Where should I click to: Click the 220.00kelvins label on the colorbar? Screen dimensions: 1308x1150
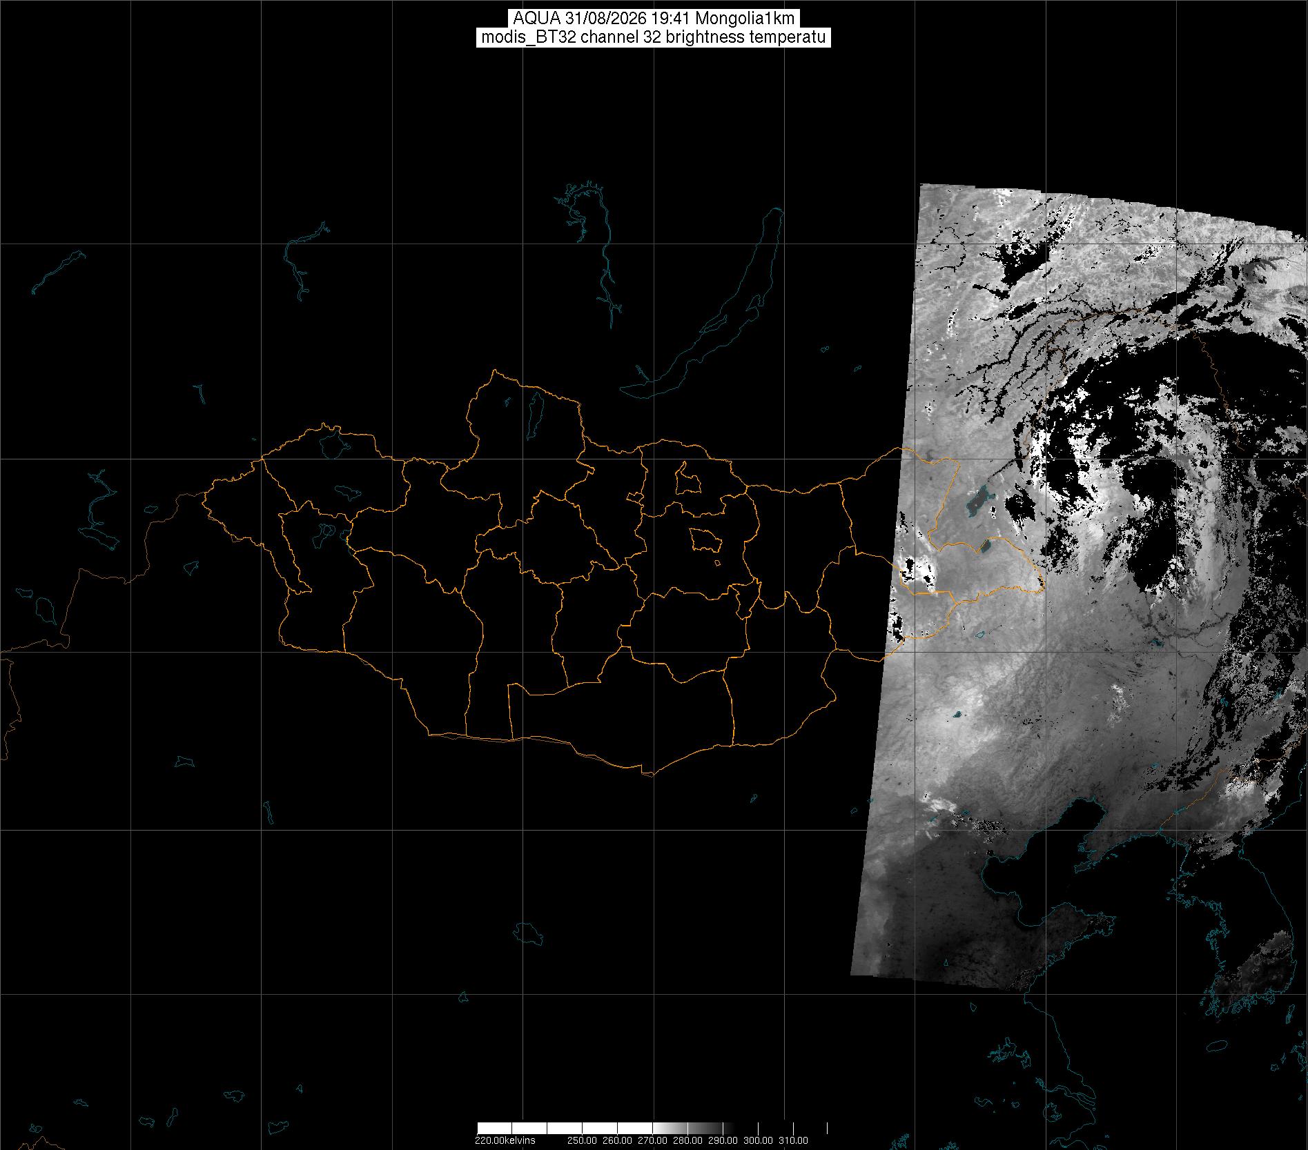(x=505, y=1140)
